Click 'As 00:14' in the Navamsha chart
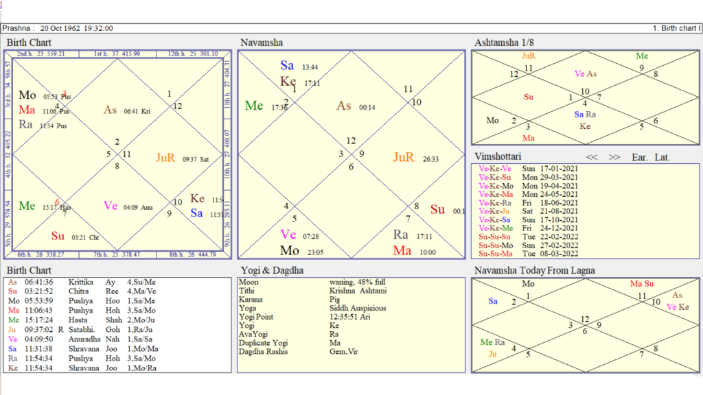 [x=356, y=106]
